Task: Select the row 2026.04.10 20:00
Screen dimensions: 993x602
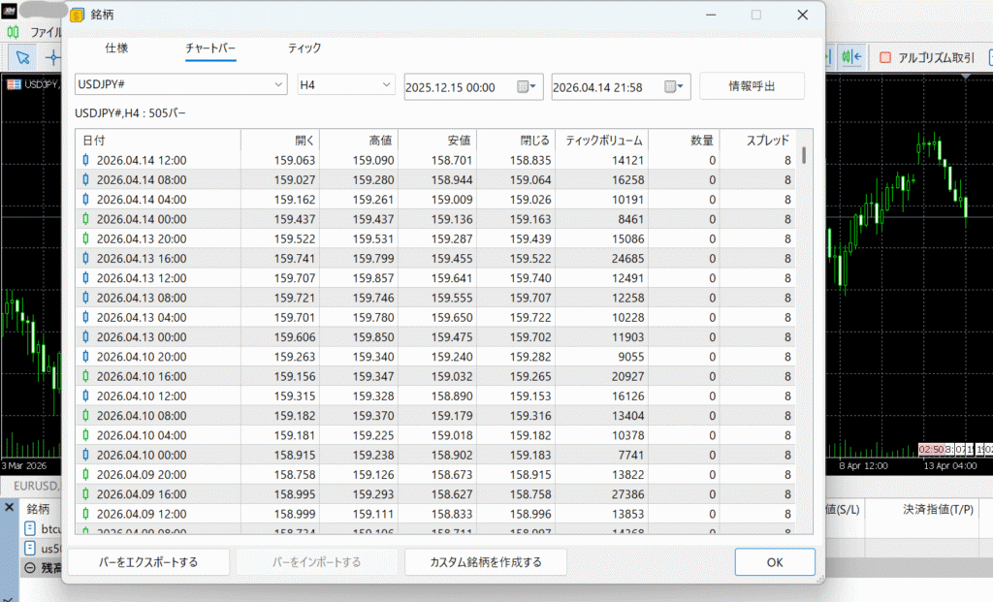Action: pos(435,357)
